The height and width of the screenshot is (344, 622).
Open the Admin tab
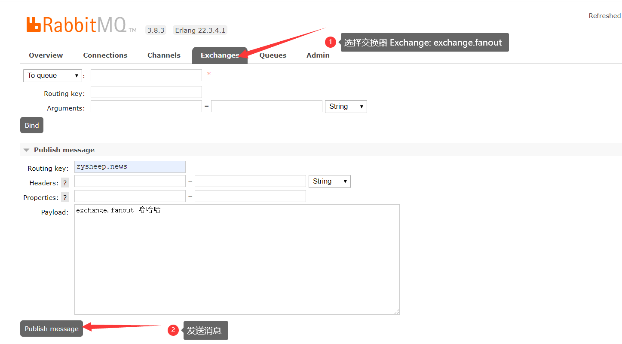[x=318, y=55]
